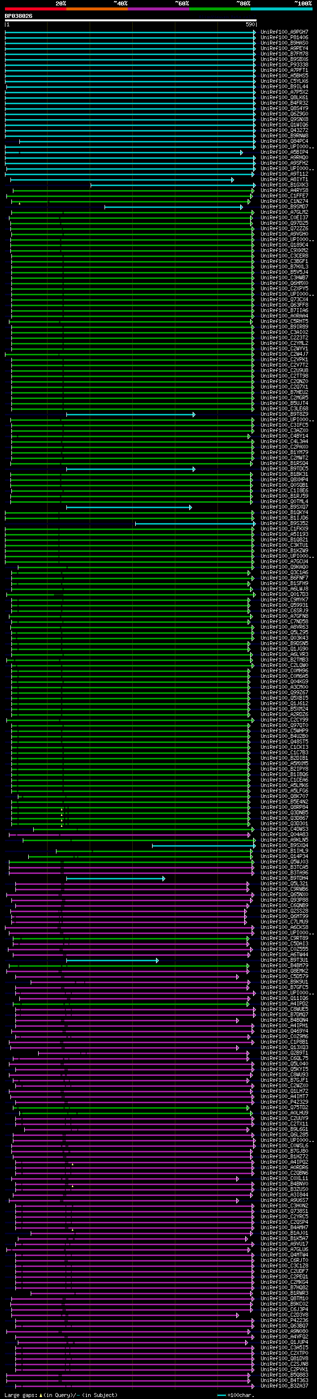317x1399 pixels.
Task: Select hit UniRef100_Q2SS28
Action: pyautogui.click(x=284, y=911)
